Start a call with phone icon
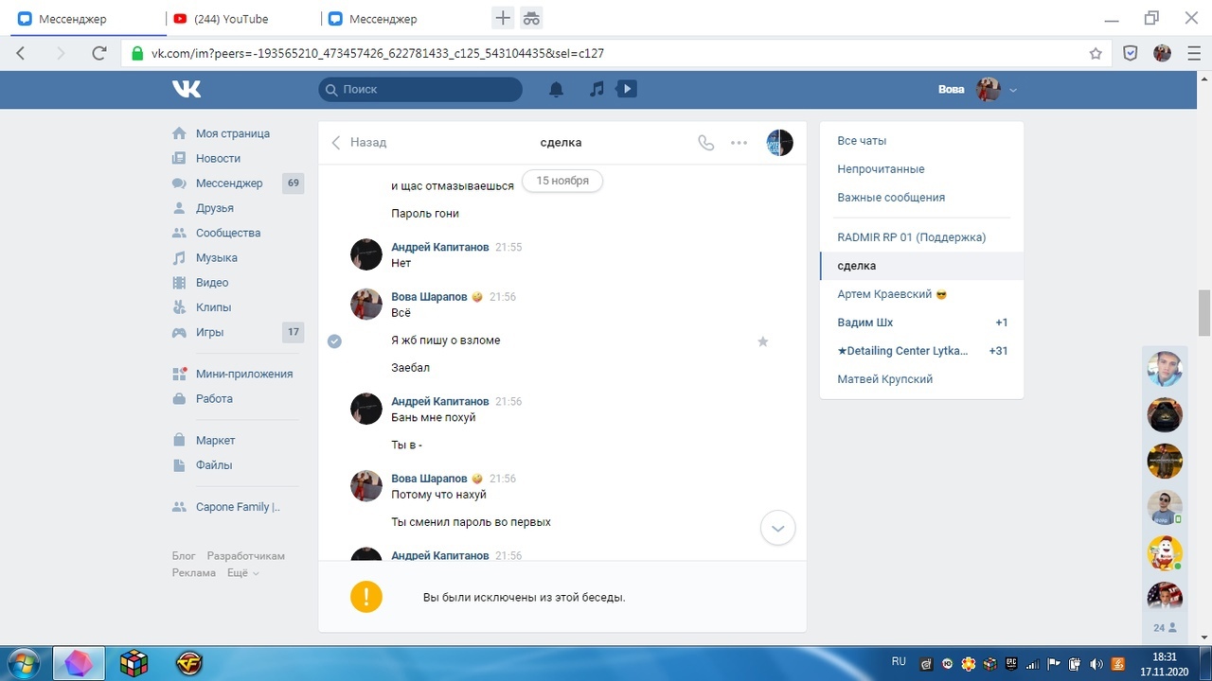1212x681 pixels. tap(705, 143)
